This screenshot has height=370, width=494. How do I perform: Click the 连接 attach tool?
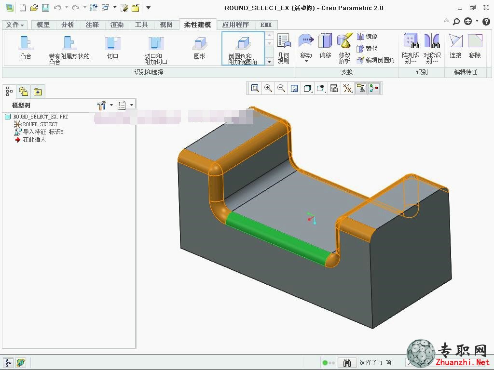coord(455,46)
